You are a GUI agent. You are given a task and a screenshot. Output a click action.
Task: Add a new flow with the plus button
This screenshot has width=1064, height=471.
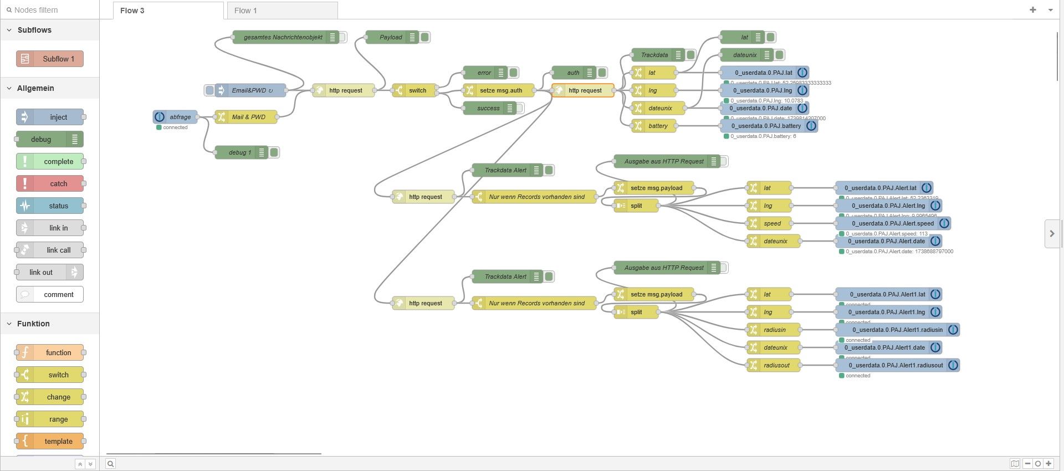tap(1033, 10)
